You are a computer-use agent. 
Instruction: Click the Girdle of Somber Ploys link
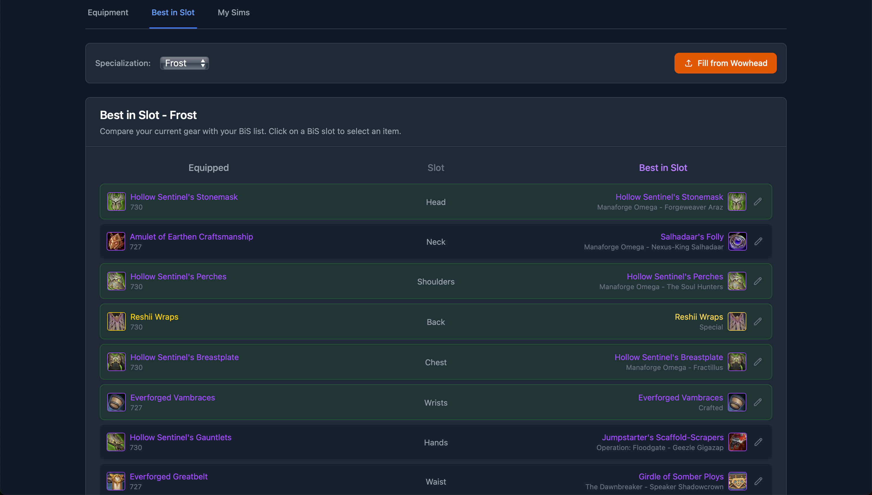(681, 476)
